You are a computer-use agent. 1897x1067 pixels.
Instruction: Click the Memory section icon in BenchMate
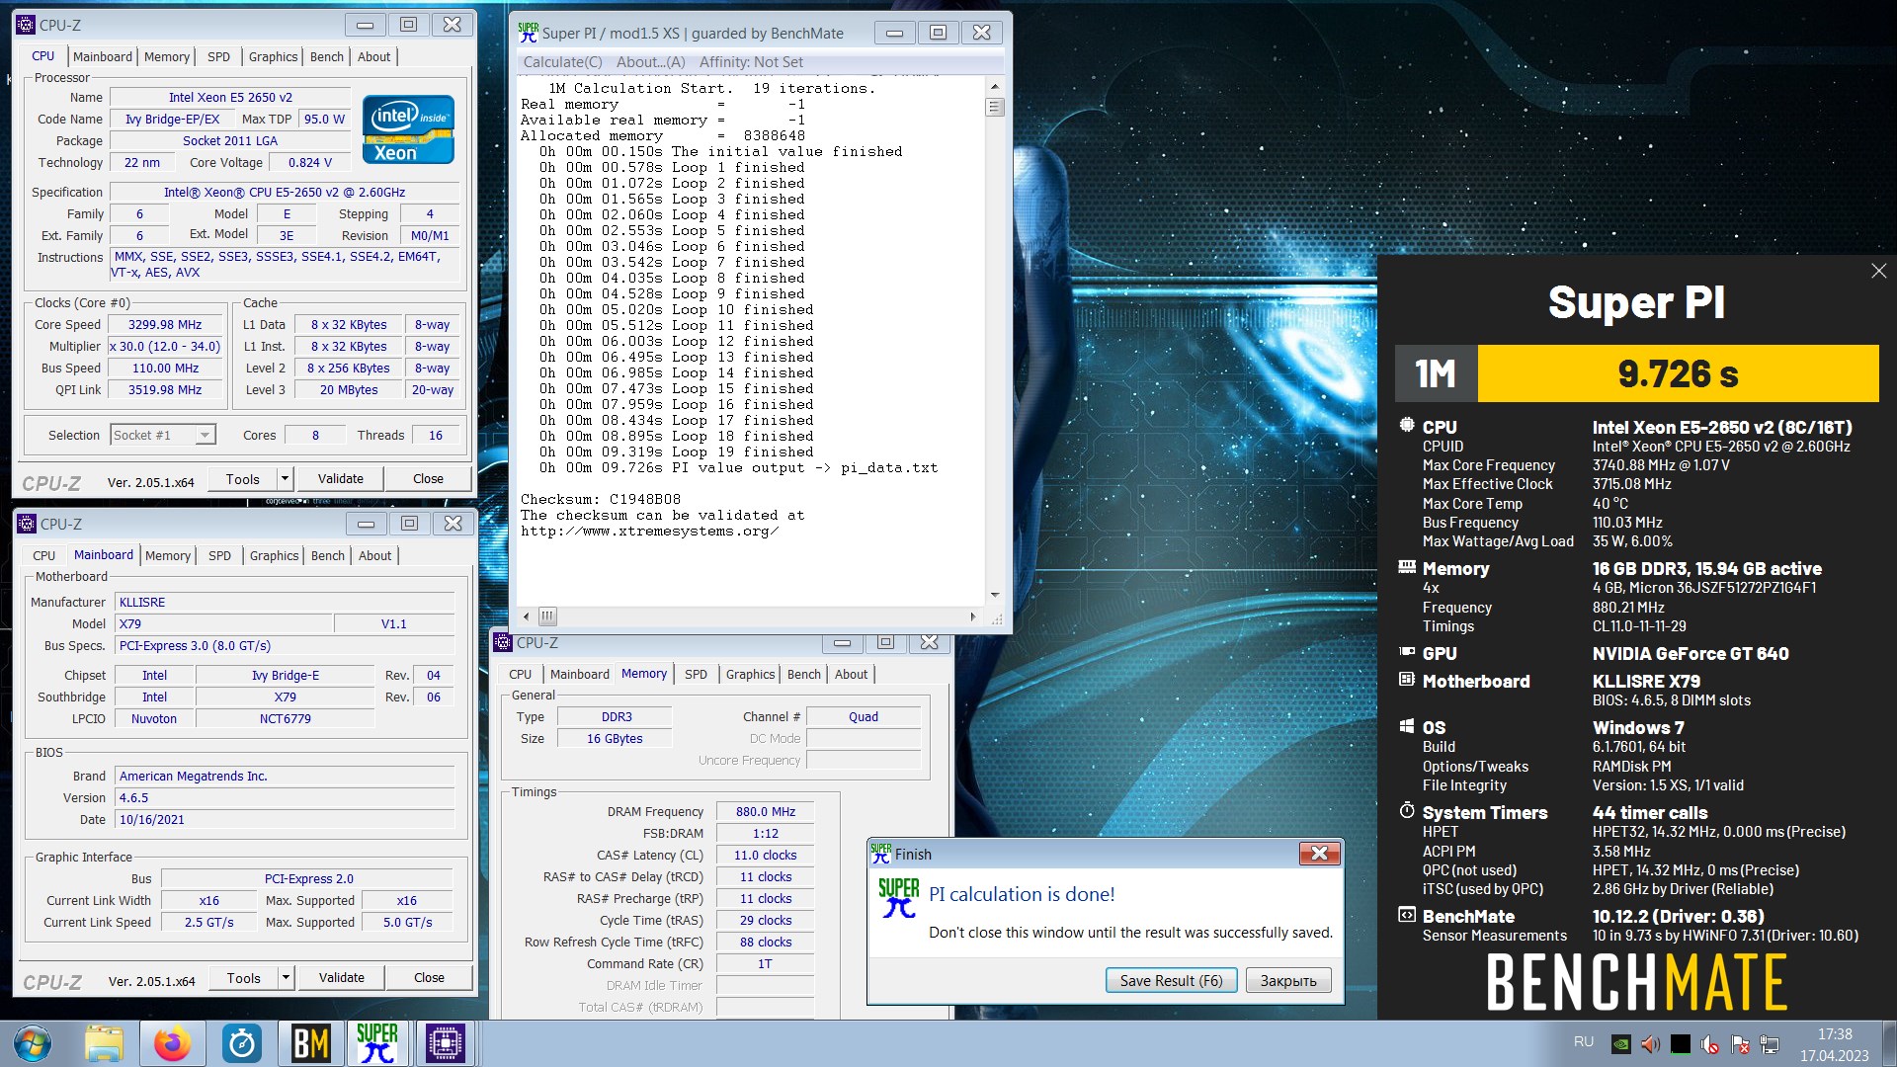(x=1407, y=567)
